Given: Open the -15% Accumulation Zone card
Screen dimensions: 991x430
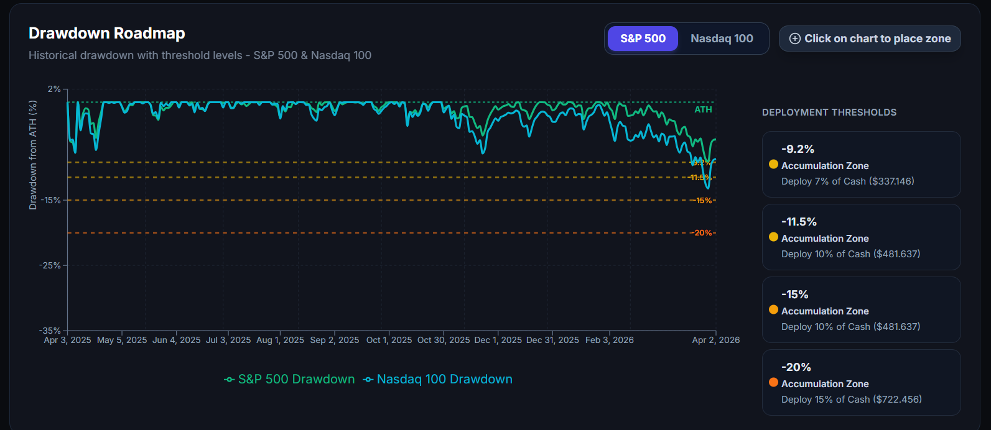Looking at the screenshot, I should point(861,309).
